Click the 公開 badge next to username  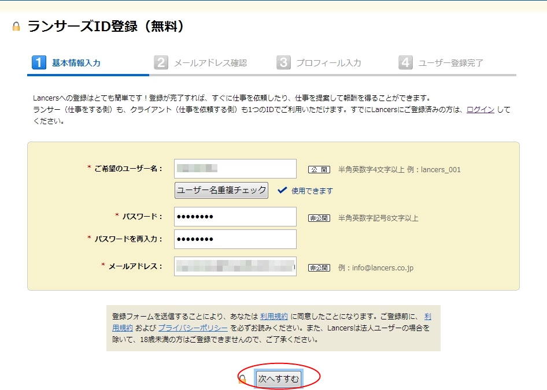pos(319,170)
